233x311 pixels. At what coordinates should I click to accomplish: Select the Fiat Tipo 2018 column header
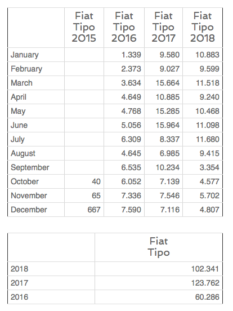point(203,27)
